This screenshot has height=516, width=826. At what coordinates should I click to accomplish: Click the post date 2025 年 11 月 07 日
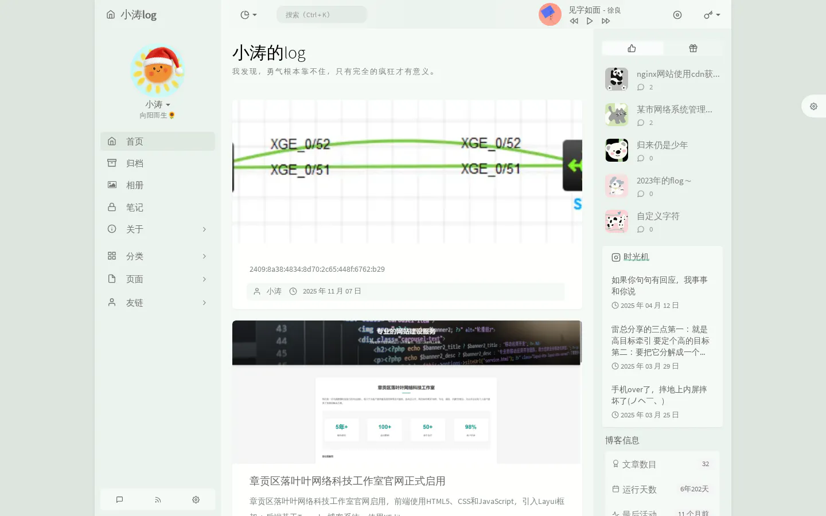coord(332,291)
